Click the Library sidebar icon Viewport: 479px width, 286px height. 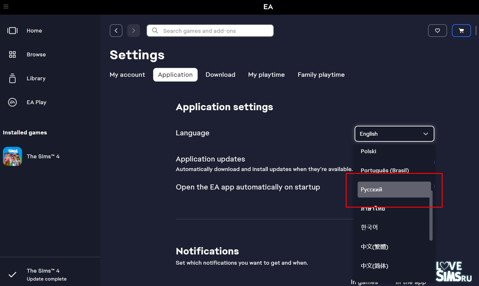pos(12,78)
